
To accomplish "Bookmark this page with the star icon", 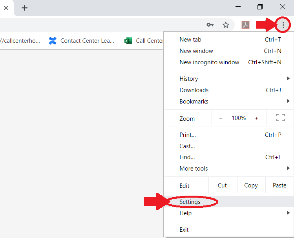I will coord(226,25).
